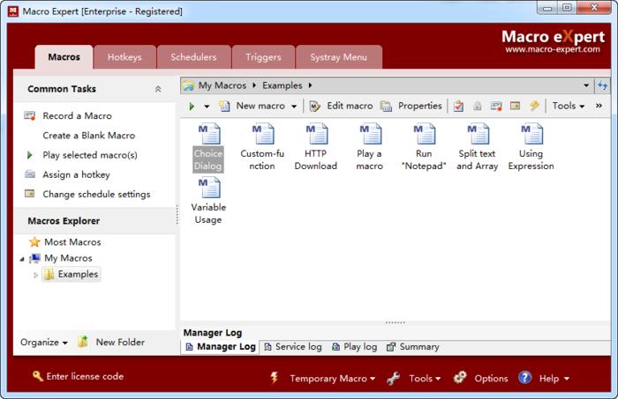Viewport: 618px width, 399px height.
Task: Open Options with gear icon
Action: pos(481,378)
